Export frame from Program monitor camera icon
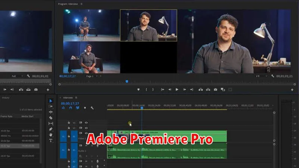299x168 pixels. tap(216, 90)
